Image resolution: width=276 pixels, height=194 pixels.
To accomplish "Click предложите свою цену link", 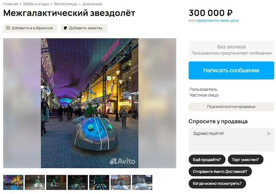I will coord(217,21).
